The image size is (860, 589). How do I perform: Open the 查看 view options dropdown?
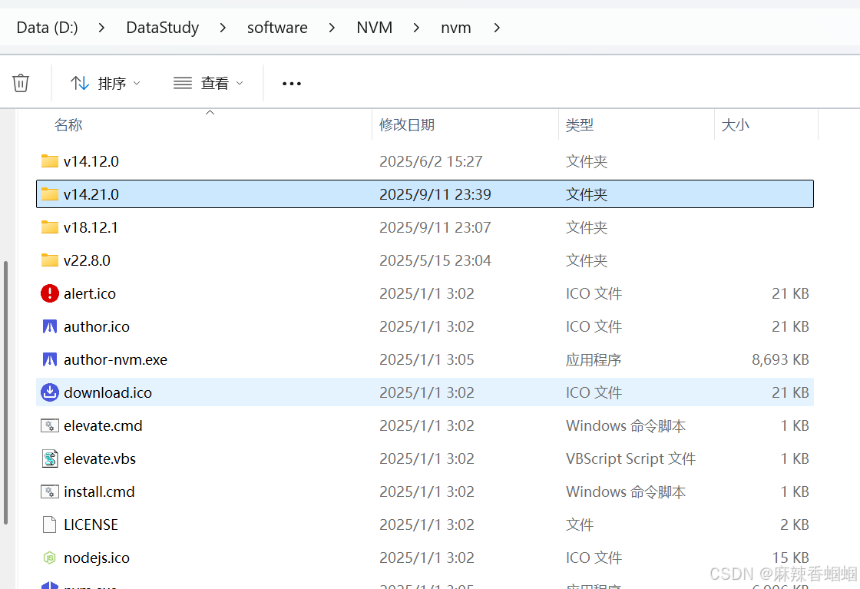pyautogui.click(x=208, y=82)
